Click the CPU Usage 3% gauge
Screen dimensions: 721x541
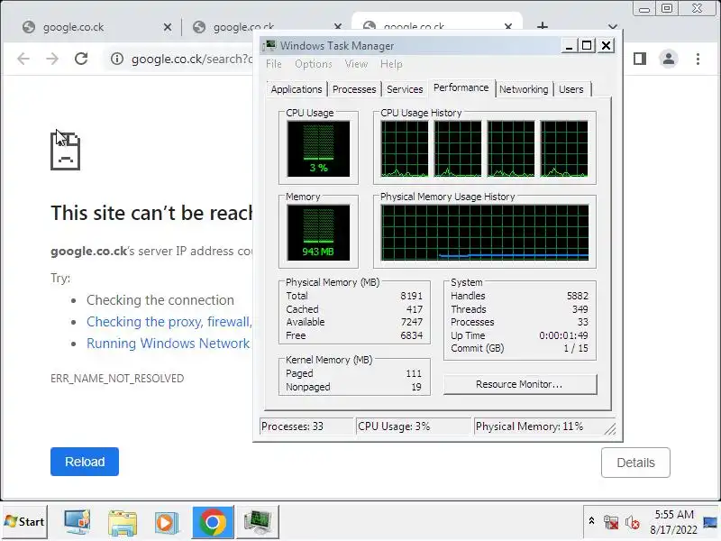click(318, 149)
